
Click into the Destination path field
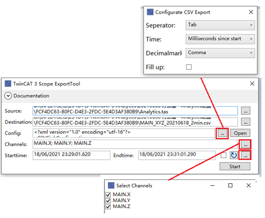pyautogui.click(x=135, y=122)
